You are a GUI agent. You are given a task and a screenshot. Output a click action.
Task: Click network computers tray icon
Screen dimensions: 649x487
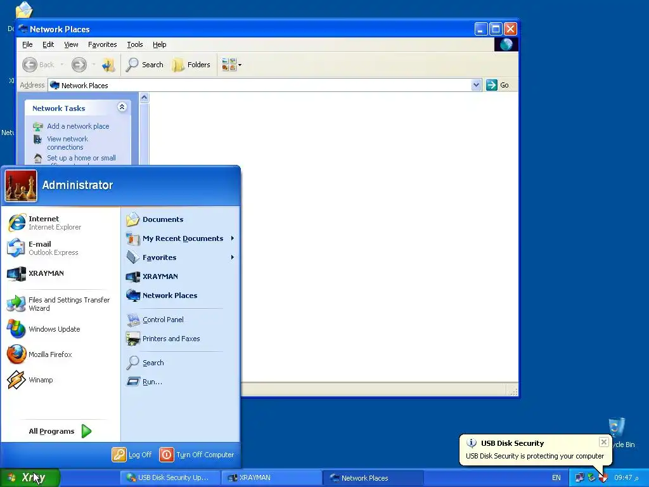(580, 477)
